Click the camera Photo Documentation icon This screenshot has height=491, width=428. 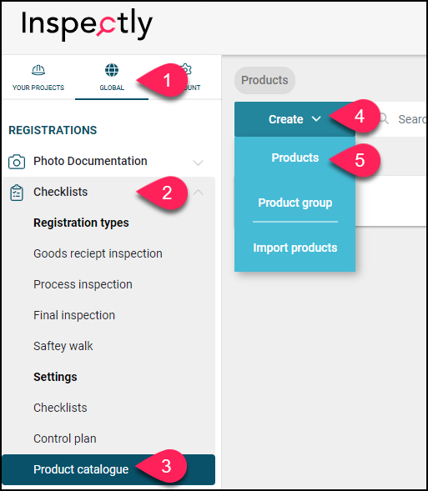[x=17, y=162]
